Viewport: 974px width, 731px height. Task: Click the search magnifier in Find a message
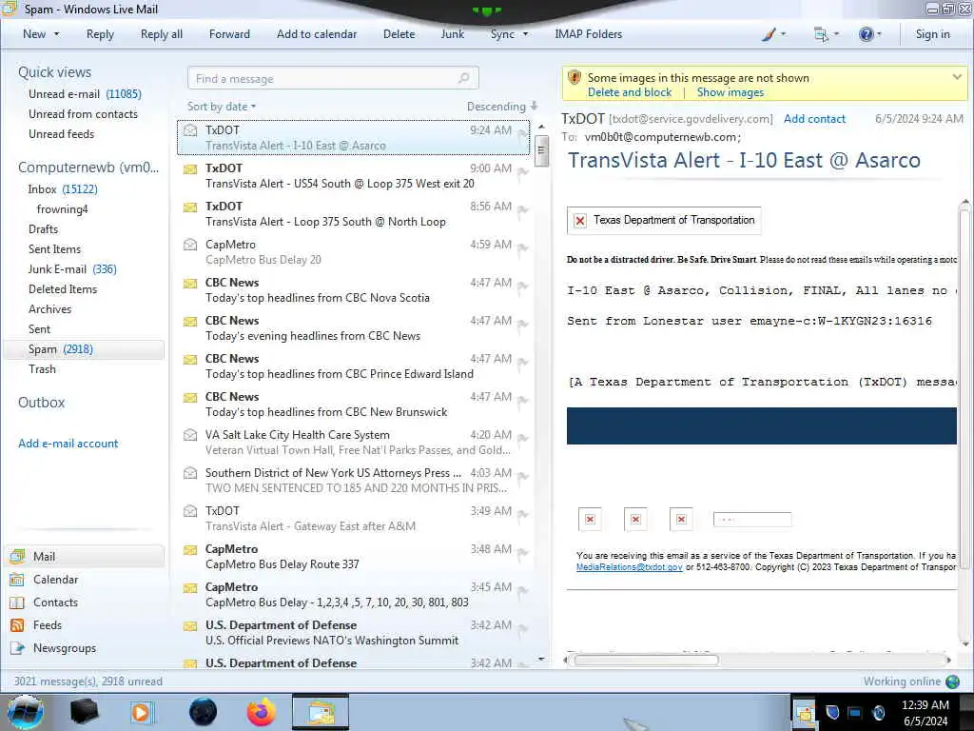click(x=463, y=78)
